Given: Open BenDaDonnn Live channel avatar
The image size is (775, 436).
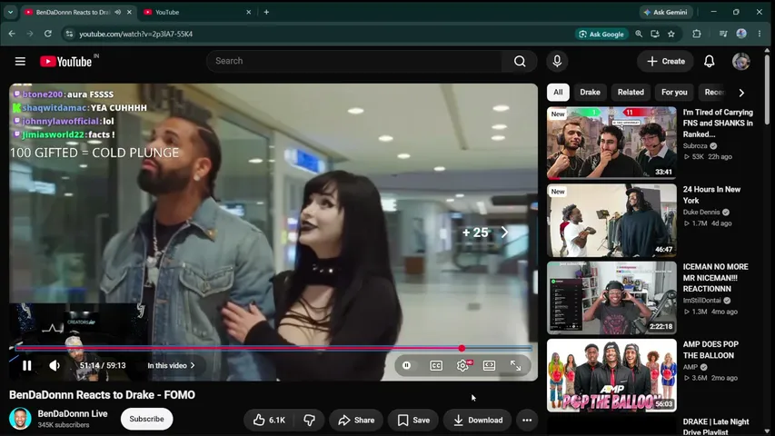Looking at the screenshot, I should [x=20, y=419].
